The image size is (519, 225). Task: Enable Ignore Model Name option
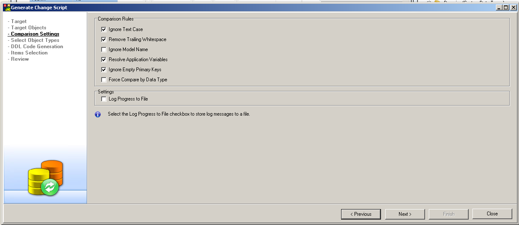click(104, 49)
